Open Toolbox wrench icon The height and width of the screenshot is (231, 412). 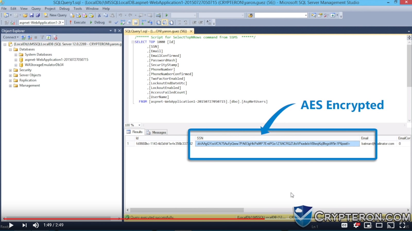pos(326,15)
